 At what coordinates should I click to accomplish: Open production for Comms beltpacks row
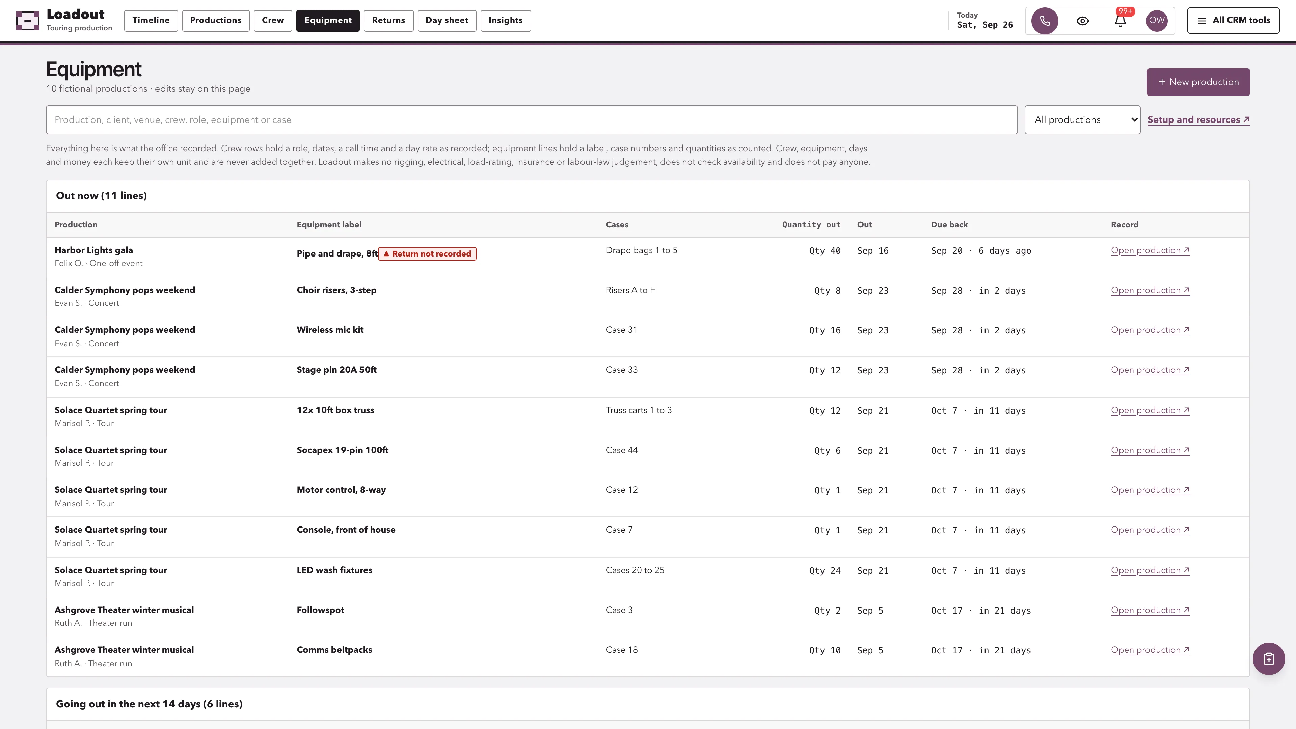point(1150,650)
